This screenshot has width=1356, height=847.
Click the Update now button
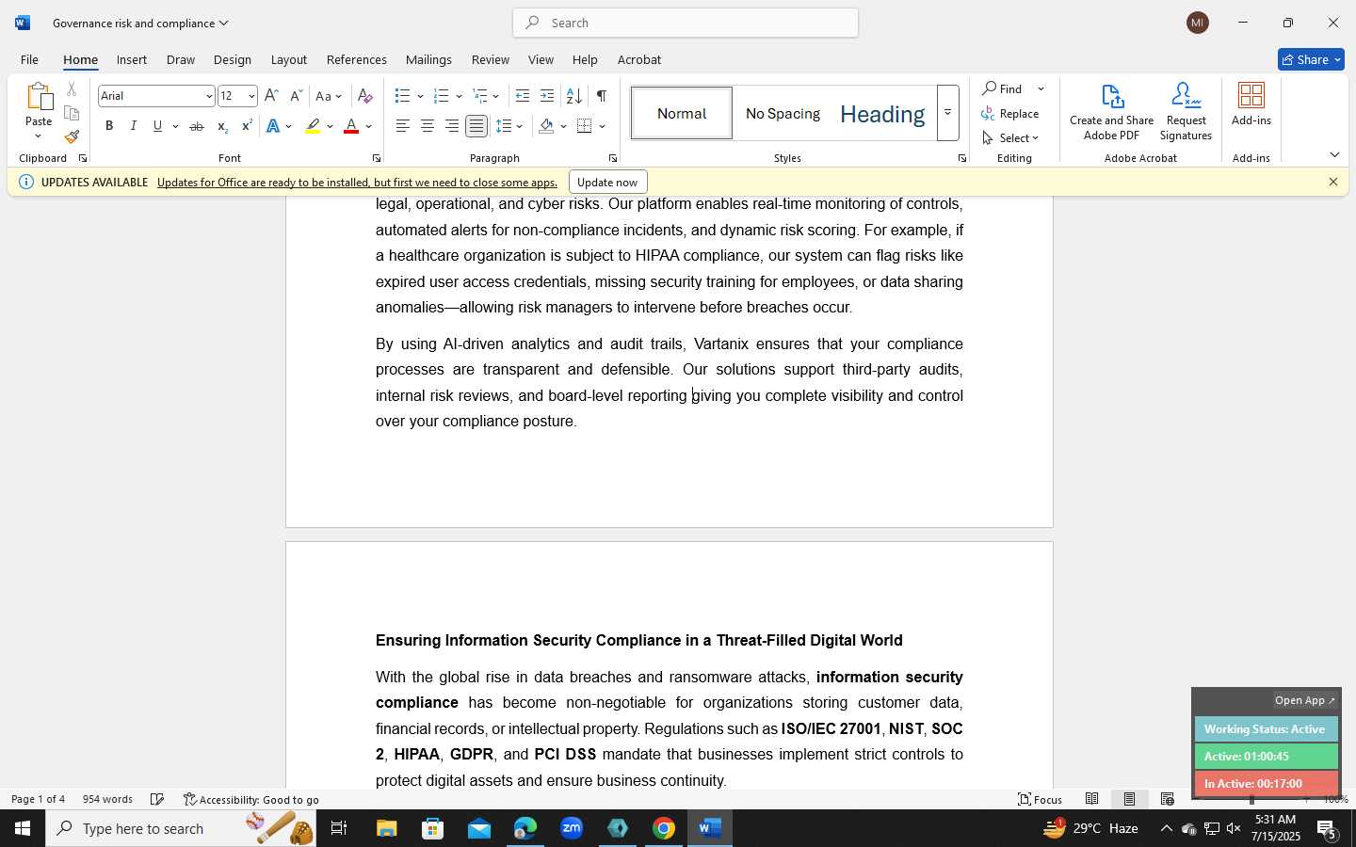point(607,183)
